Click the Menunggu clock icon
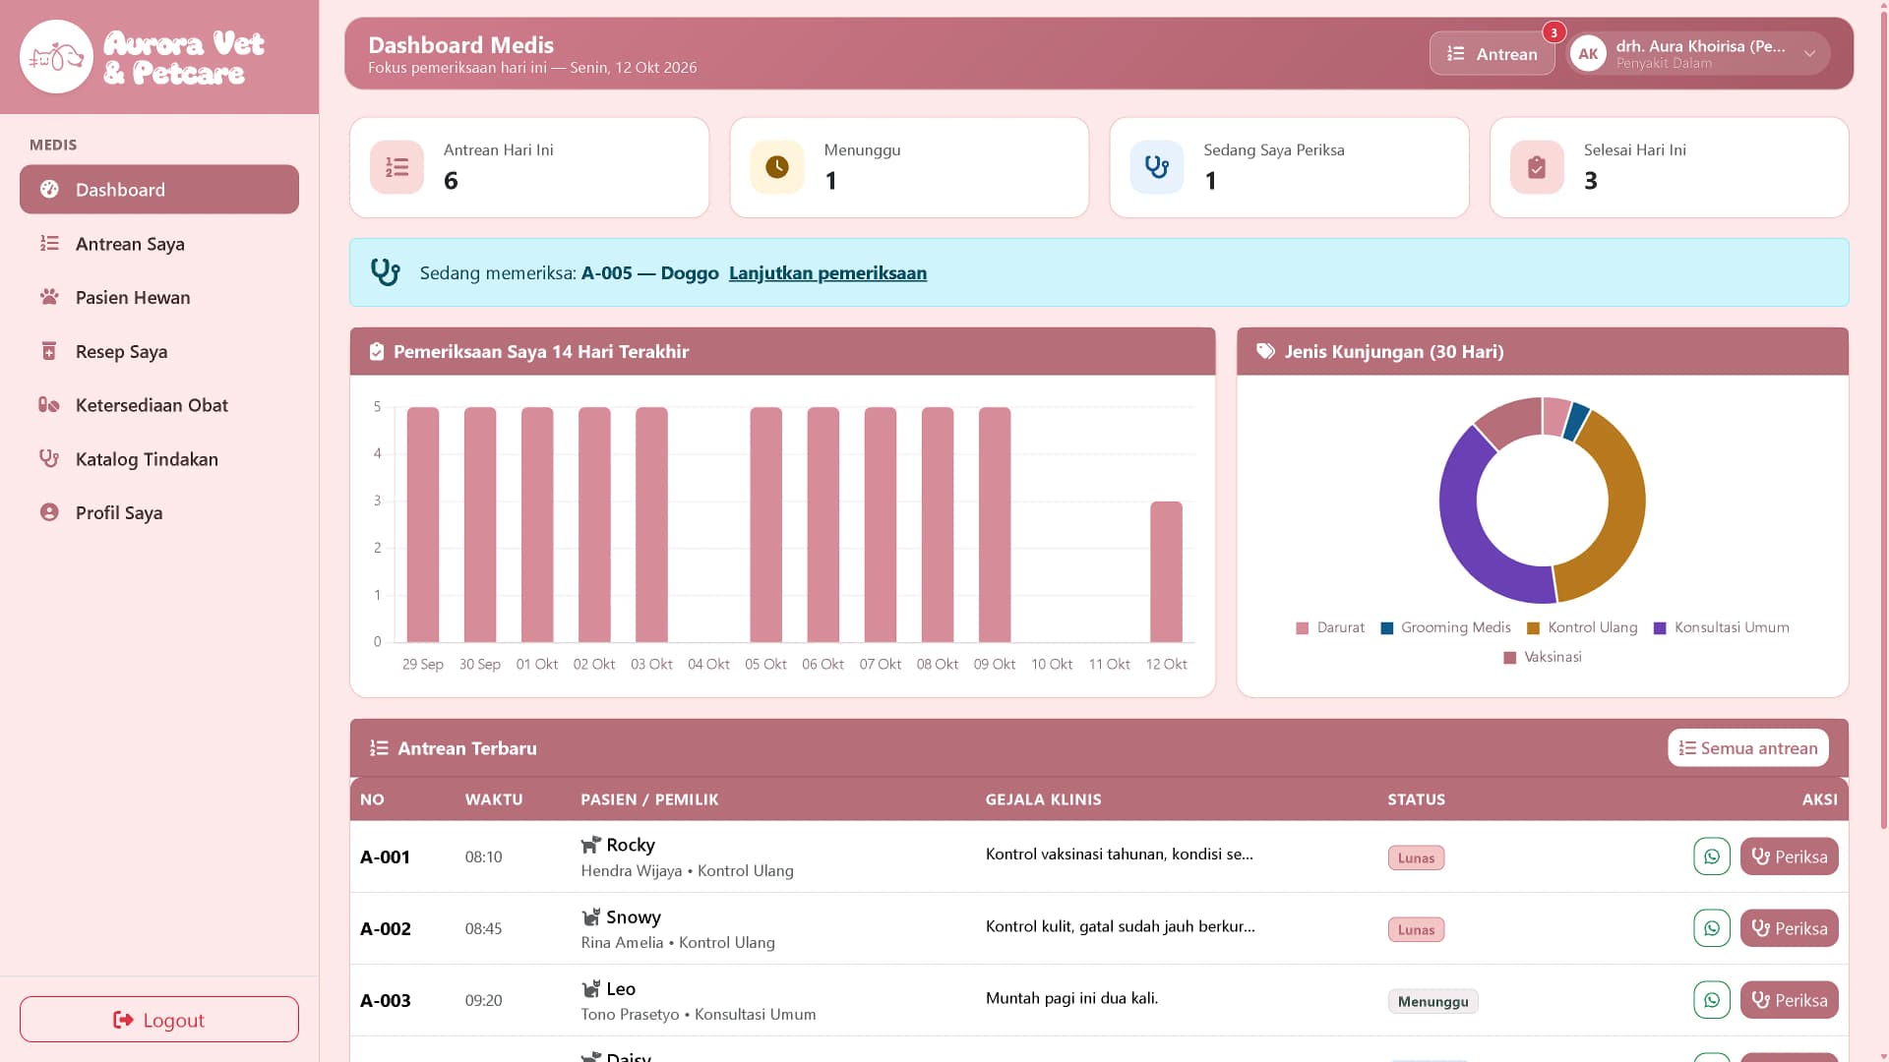 pos(777,167)
